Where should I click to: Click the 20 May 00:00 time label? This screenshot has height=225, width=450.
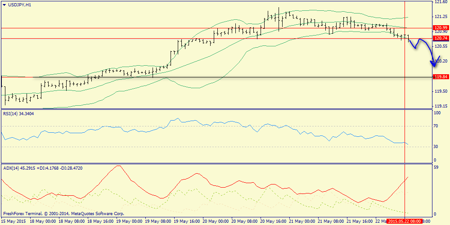[x=215, y=221]
